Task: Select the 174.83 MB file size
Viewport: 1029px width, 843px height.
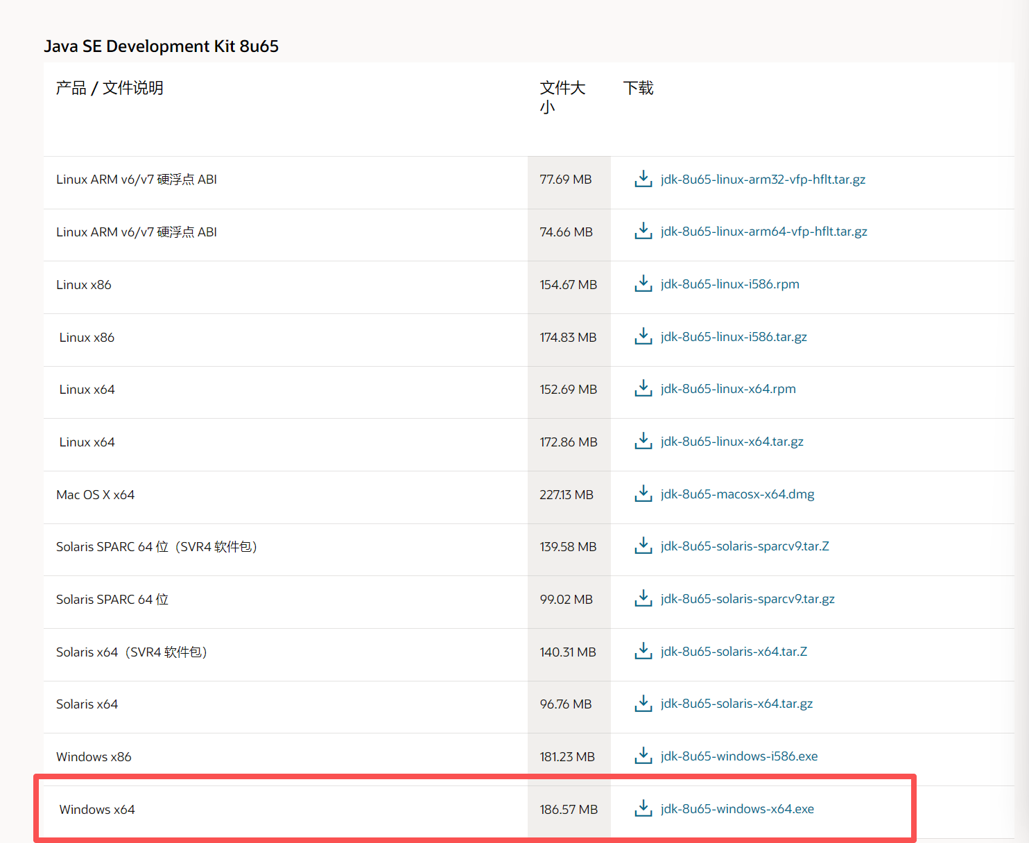Action: click(x=568, y=337)
